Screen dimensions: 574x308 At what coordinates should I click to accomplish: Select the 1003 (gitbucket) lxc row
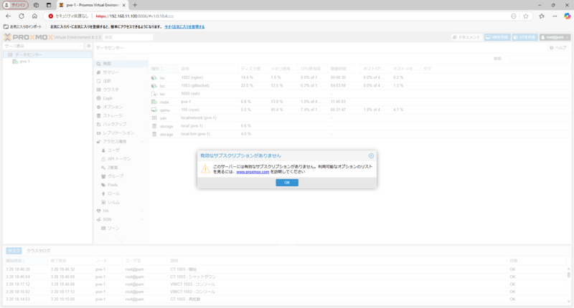(359, 85)
